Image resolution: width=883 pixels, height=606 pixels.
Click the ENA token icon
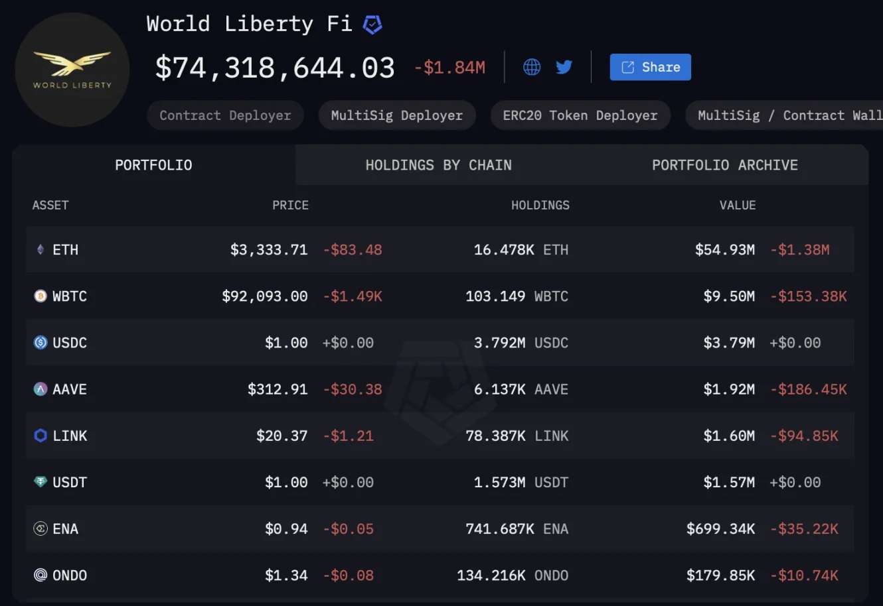tap(40, 528)
